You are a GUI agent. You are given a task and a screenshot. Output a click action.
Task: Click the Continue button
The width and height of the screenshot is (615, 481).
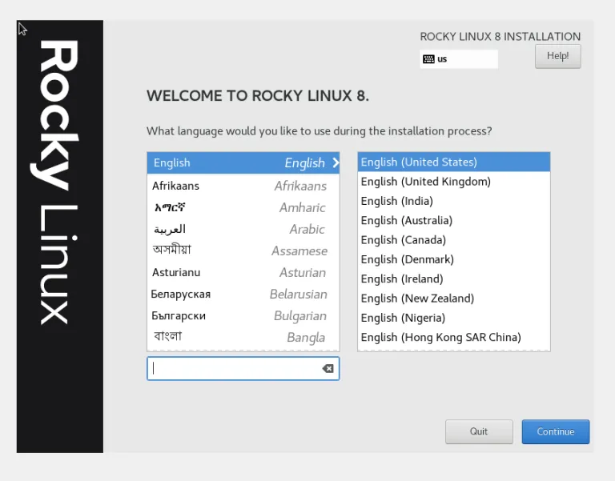[x=556, y=431]
